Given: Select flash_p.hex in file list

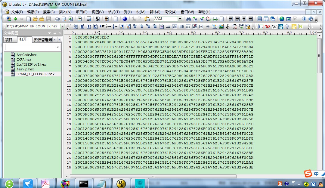Looking at the screenshot, I should click(x=25, y=69).
